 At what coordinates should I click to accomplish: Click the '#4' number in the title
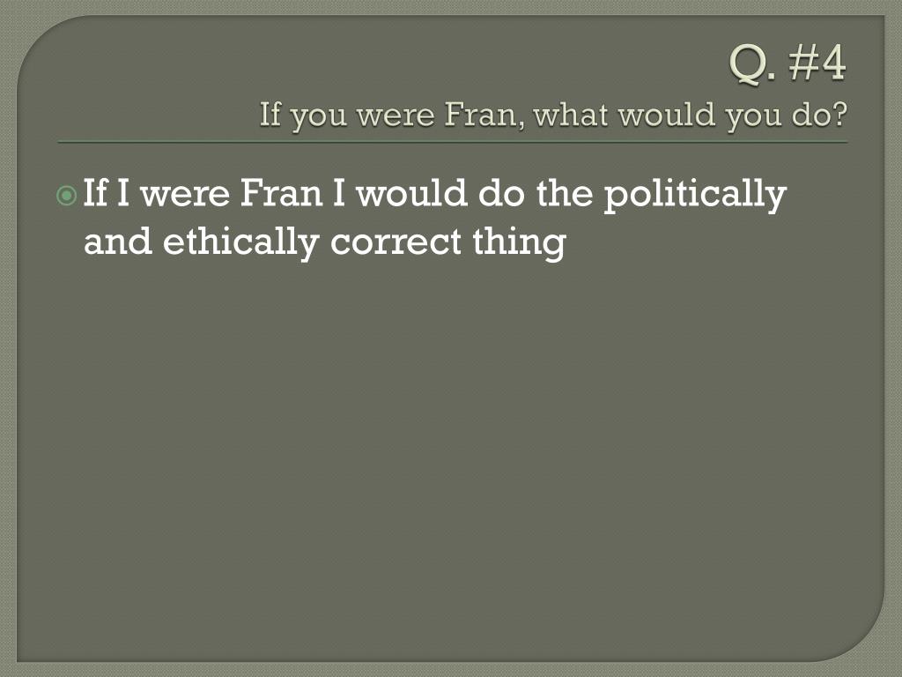tap(817, 63)
